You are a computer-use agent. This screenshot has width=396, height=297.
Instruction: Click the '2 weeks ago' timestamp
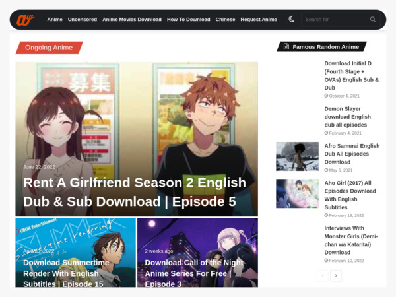[159, 251]
